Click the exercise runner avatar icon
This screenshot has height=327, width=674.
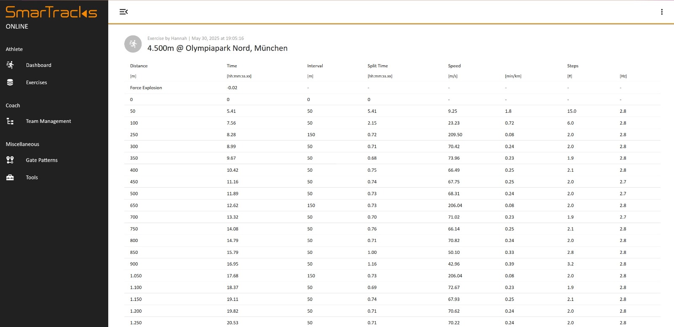point(133,44)
